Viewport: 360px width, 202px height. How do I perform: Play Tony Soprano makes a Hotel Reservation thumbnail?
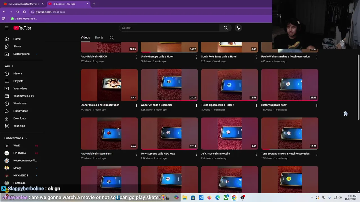tap(290, 134)
